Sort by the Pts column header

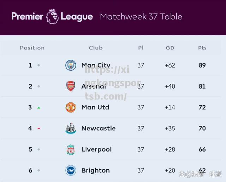point(202,48)
